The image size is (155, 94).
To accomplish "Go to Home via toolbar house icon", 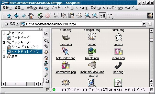I will click(31, 16).
